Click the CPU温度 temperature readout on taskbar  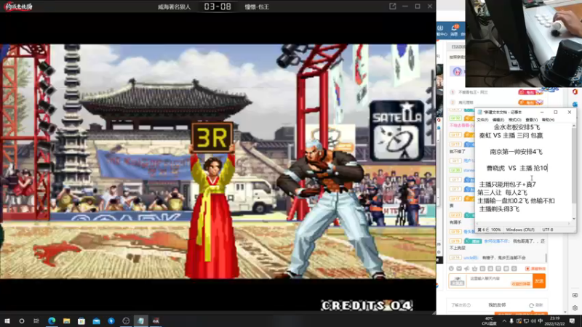coord(489,321)
